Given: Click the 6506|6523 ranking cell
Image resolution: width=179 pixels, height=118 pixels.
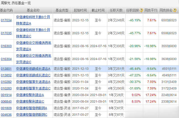Looking at the screenshot, I should point(169,33).
